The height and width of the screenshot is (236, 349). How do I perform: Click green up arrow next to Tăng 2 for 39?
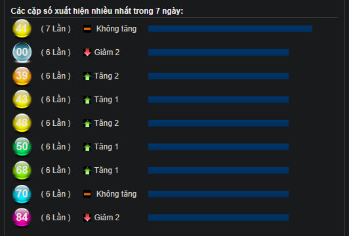[87, 76]
